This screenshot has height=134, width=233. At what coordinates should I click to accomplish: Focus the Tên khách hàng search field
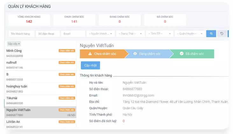click(21, 34)
